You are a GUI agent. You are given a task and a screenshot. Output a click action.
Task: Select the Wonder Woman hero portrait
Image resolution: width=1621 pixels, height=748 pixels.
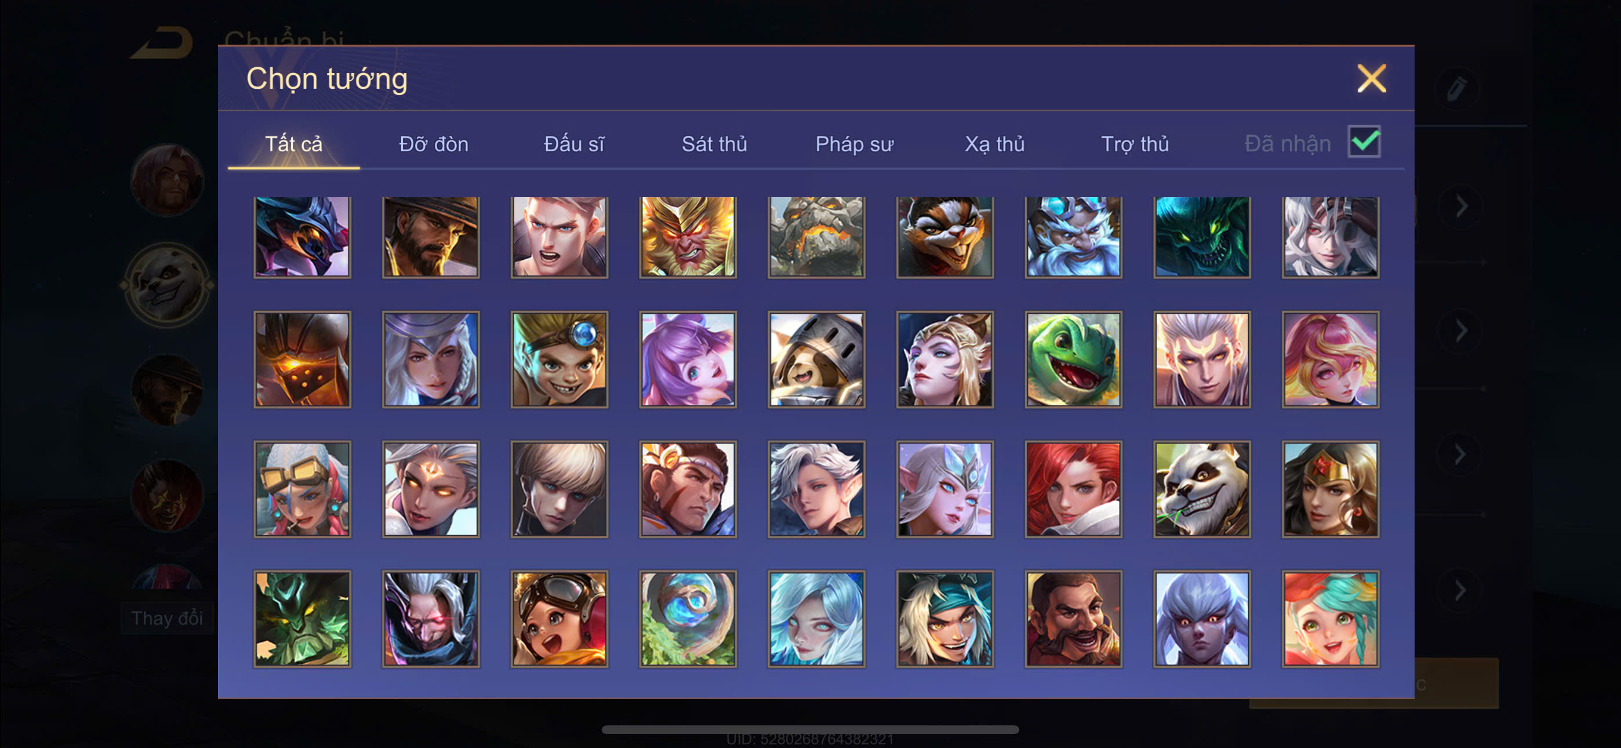pyautogui.click(x=1331, y=489)
